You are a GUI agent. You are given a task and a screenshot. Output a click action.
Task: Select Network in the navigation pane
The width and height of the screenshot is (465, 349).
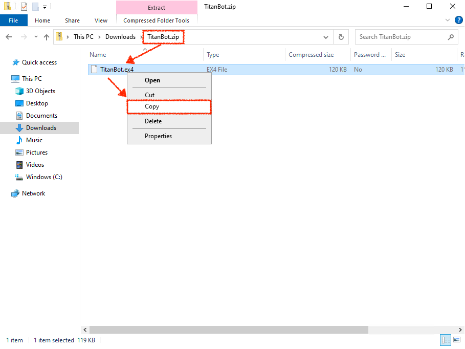34,193
